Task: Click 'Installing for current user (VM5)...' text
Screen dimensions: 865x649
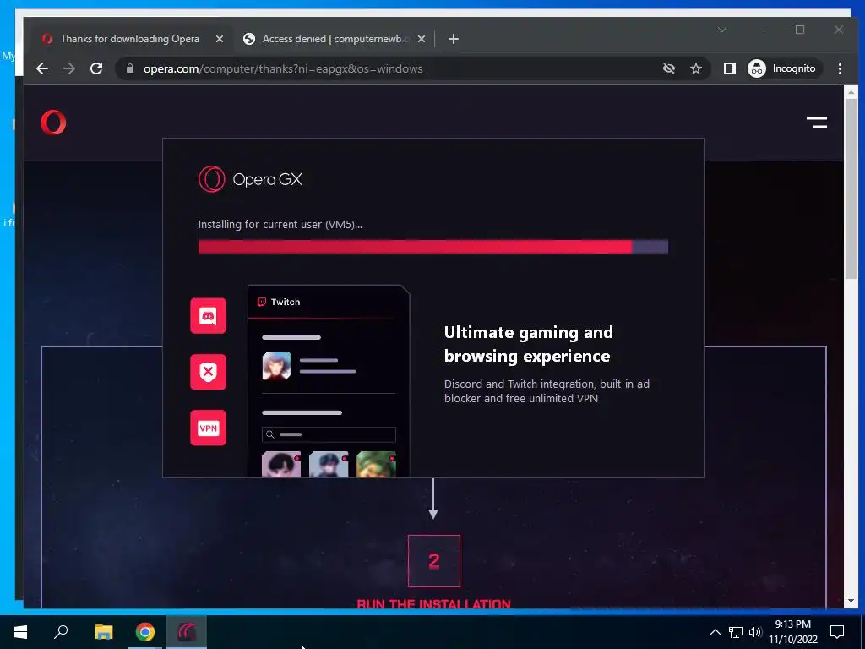Action: 280,224
